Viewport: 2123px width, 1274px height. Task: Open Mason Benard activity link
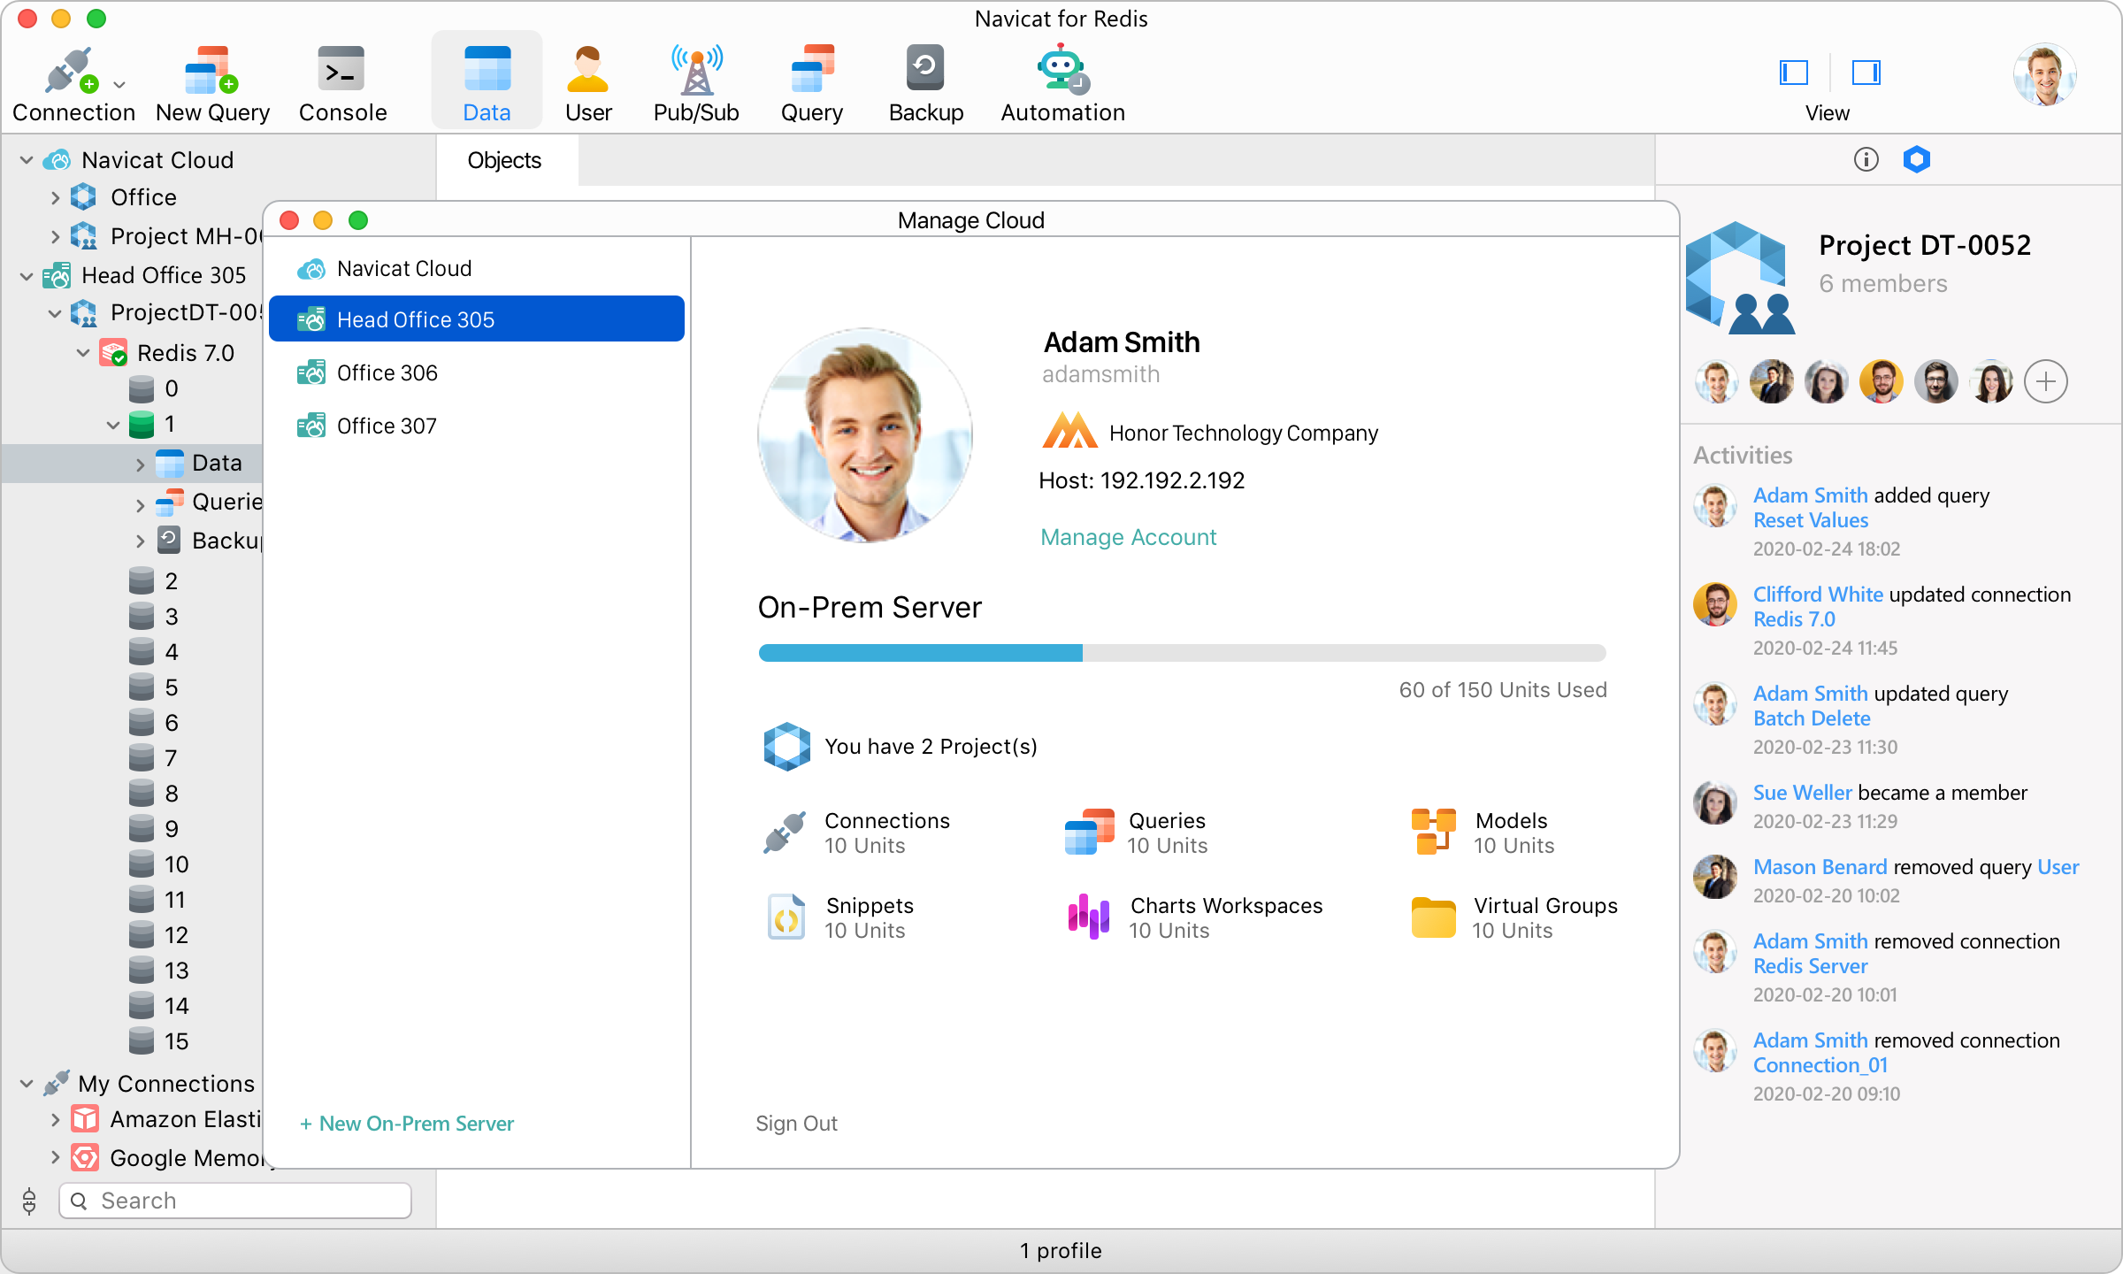click(x=1820, y=867)
